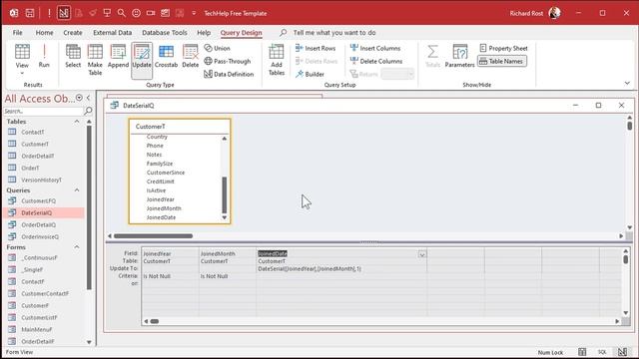Toggle the Update query type button
The width and height of the screenshot is (639, 359).
tap(142, 60)
